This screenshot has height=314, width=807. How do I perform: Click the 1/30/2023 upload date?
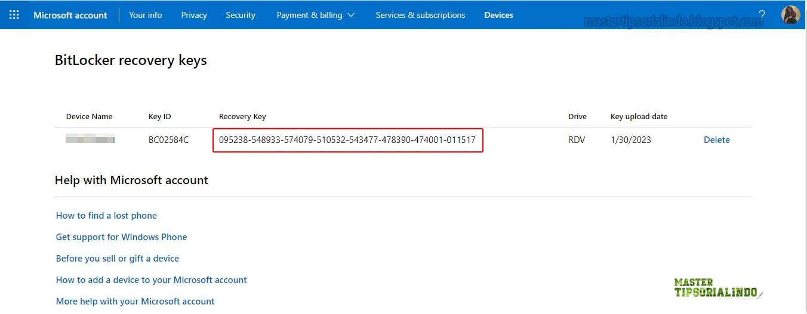coord(631,140)
